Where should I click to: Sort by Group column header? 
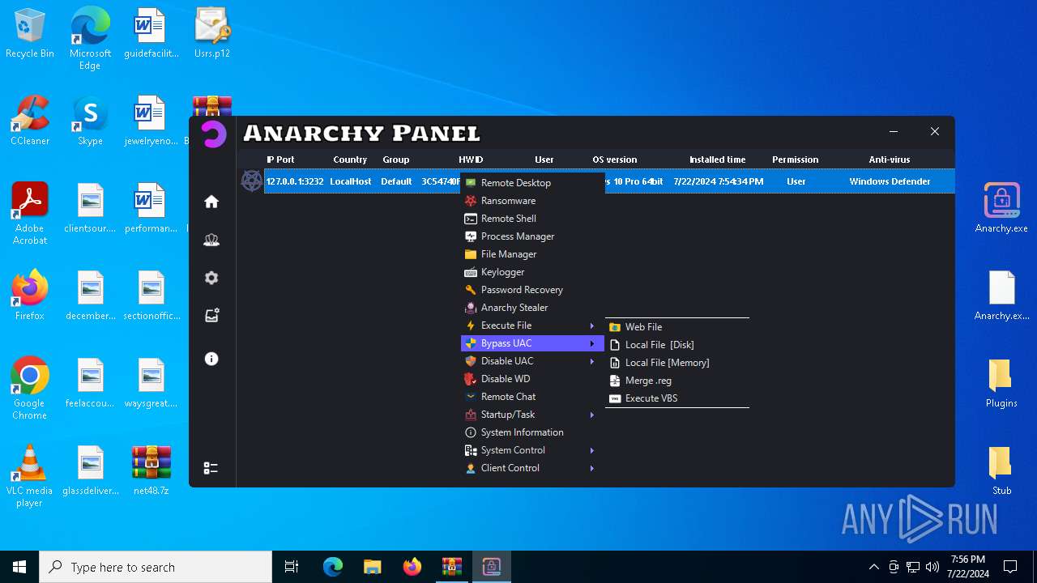pyautogui.click(x=396, y=160)
